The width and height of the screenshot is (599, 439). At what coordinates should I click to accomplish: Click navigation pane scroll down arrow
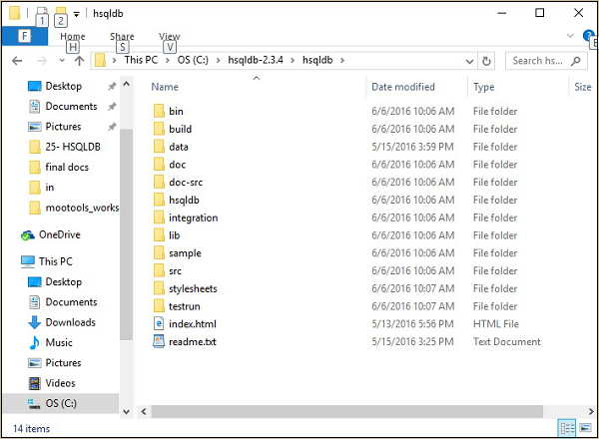click(x=127, y=412)
